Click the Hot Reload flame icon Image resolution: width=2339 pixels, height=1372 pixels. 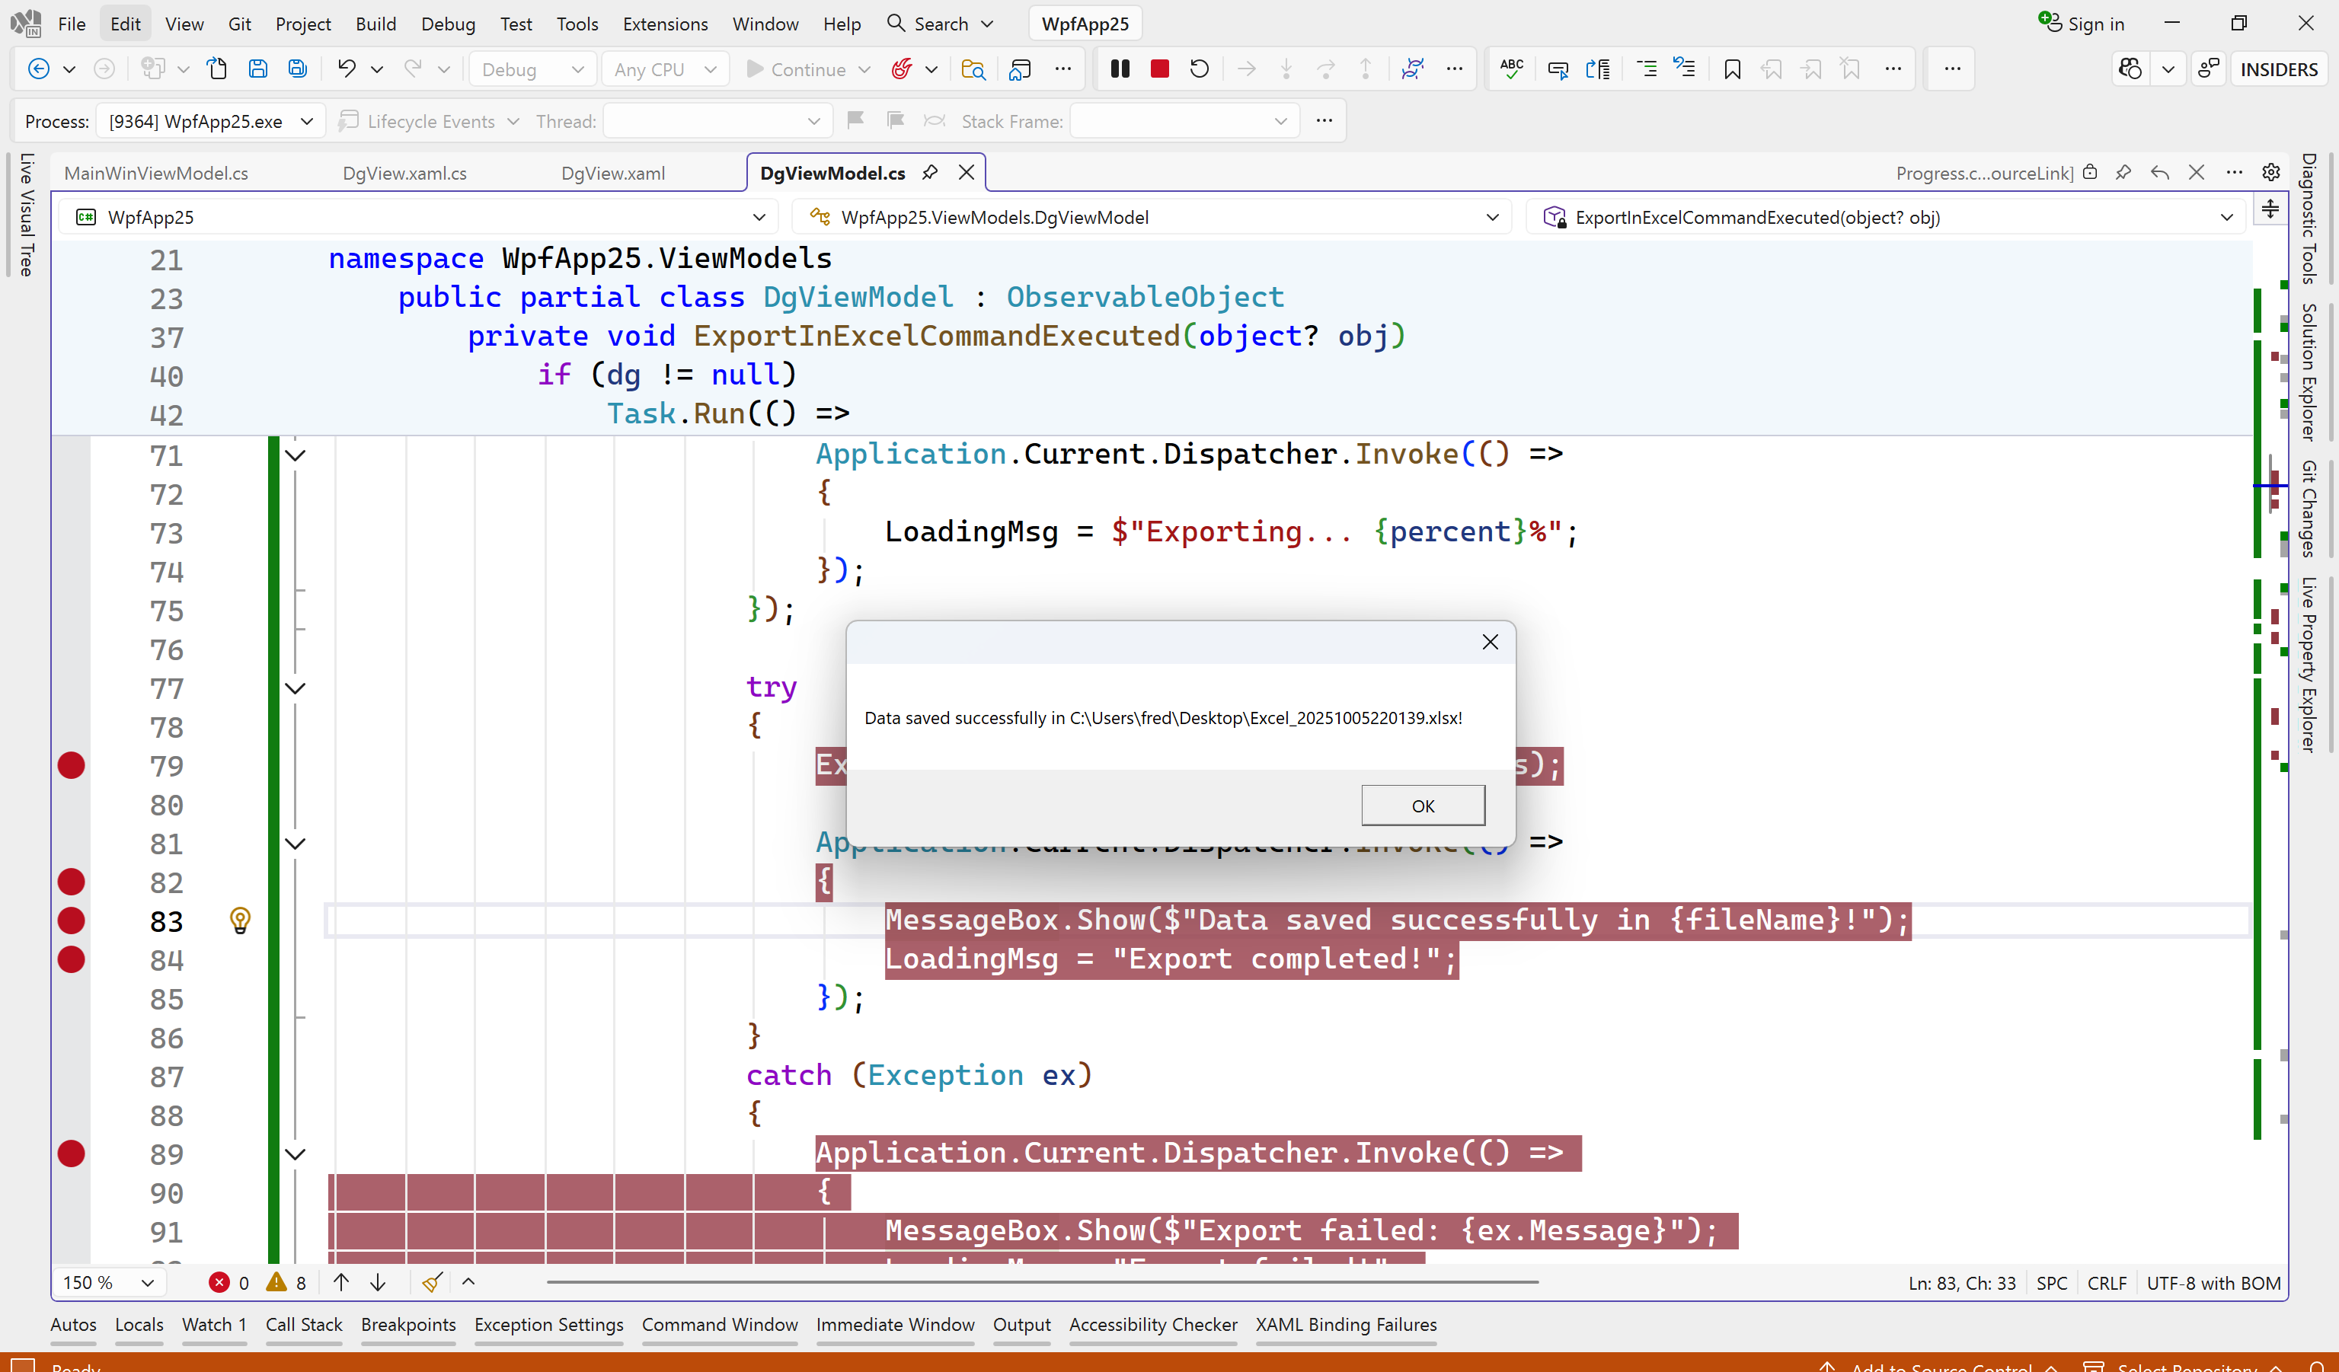pos(900,69)
